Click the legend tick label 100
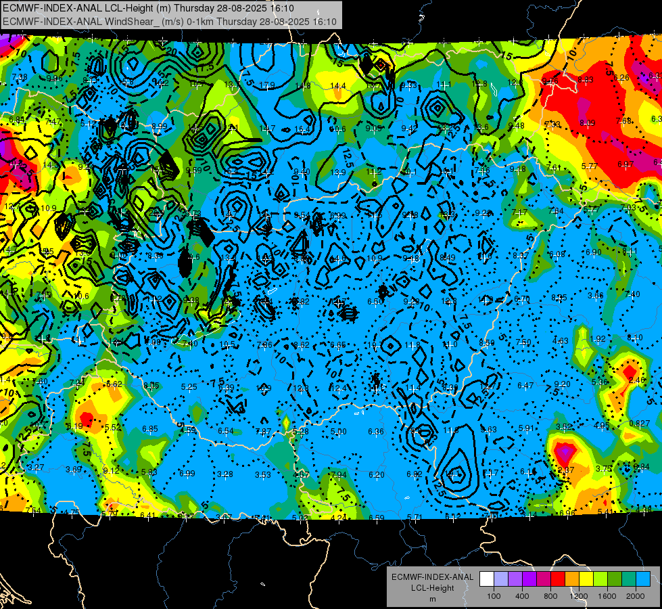The height and width of the screenshot is (609, 662). click(494, 596)
